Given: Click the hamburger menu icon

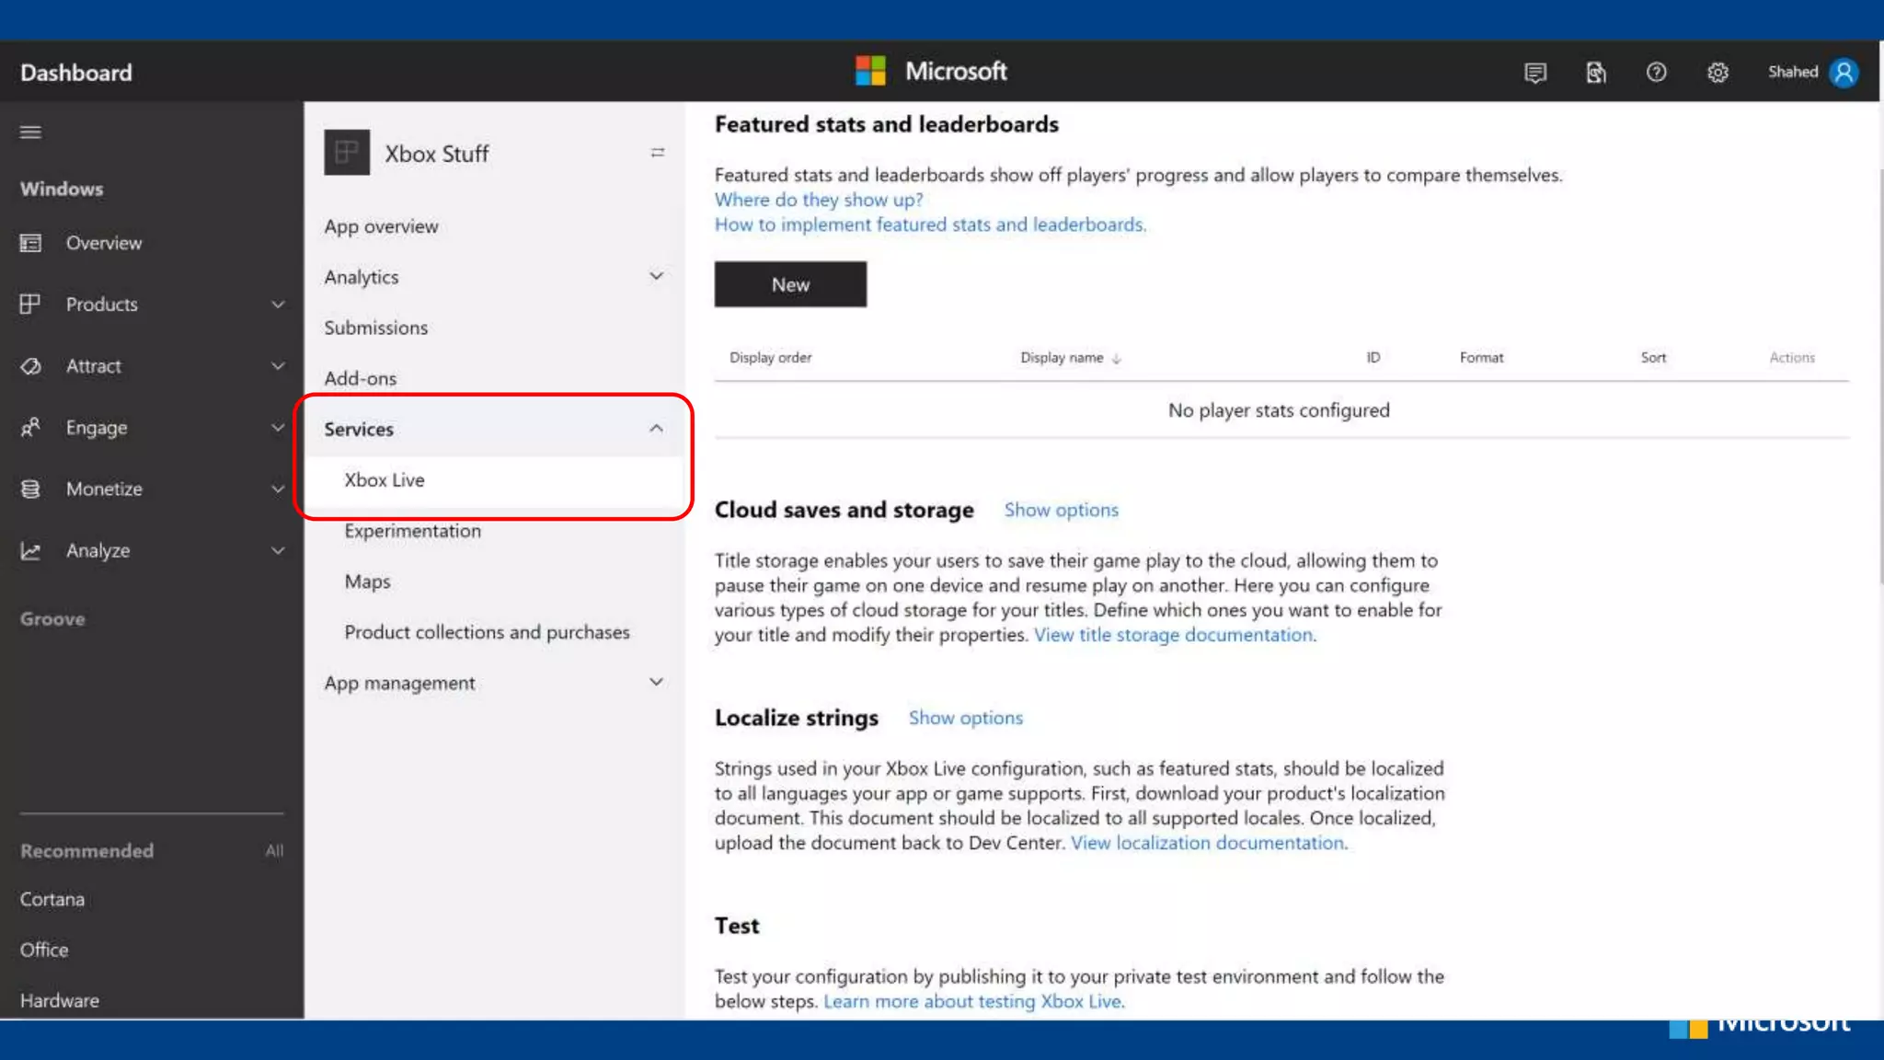Looking at the screenshot, I should [x=30, y=132].
